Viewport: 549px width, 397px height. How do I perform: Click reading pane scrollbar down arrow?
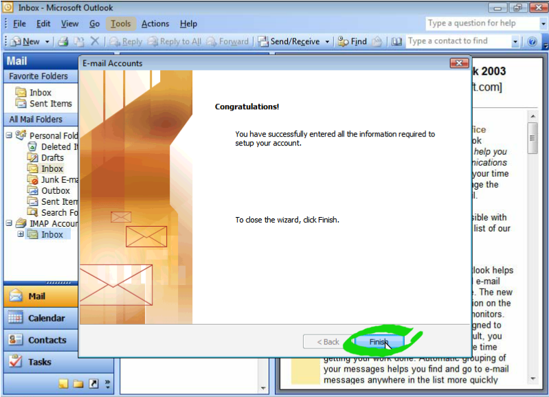pos(533,378)
